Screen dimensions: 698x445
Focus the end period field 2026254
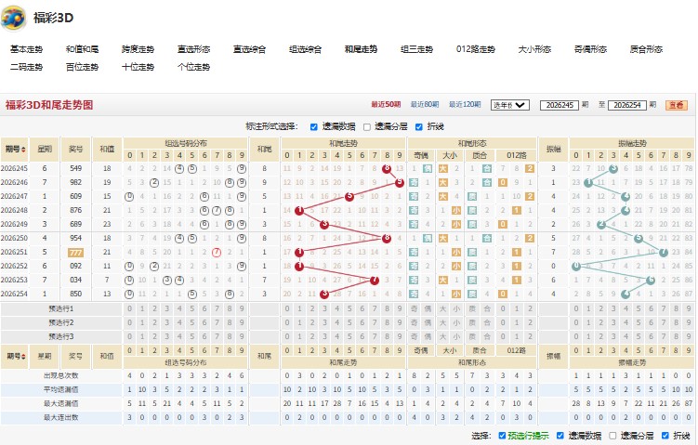pyautogui.click(x=626, y=105)
